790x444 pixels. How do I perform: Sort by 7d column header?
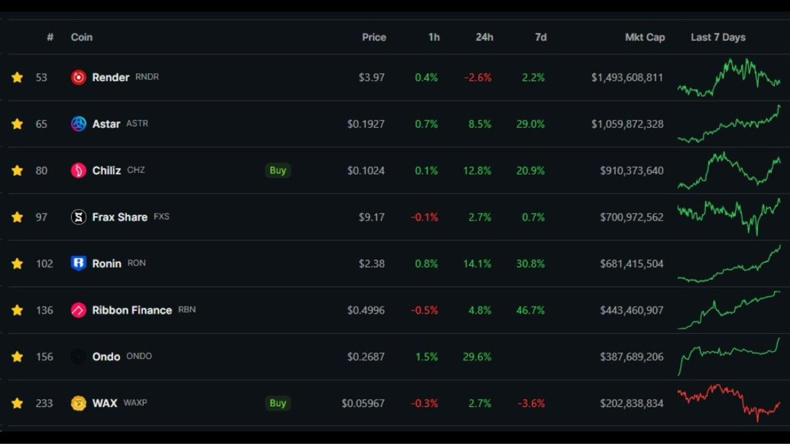[x=540, y=37]
